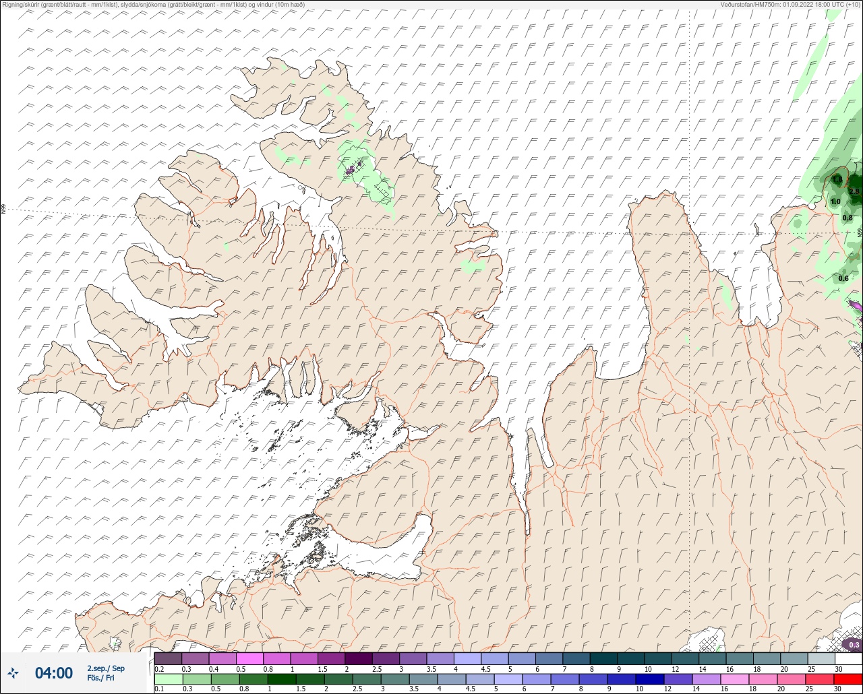Click the 04:00 forecast time label

coord(54,672)
